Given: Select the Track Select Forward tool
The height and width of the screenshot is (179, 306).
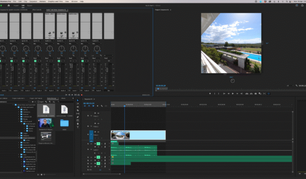Looking at the screenshot, I should pos(78,103).
